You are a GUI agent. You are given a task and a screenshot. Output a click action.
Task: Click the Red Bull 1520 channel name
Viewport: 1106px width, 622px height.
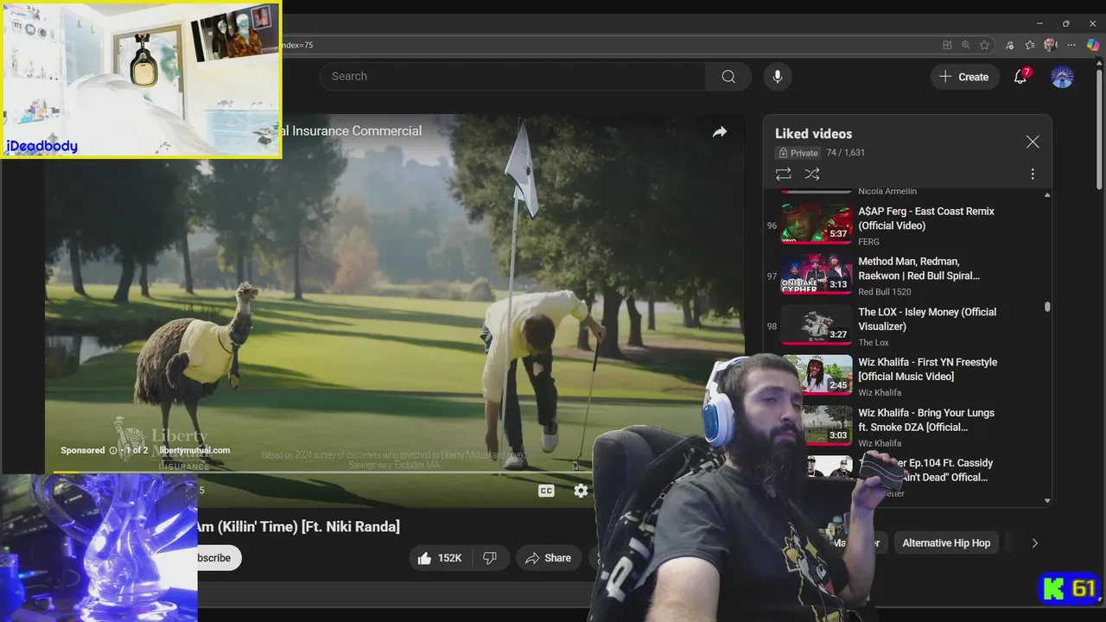tap(884, 292)
